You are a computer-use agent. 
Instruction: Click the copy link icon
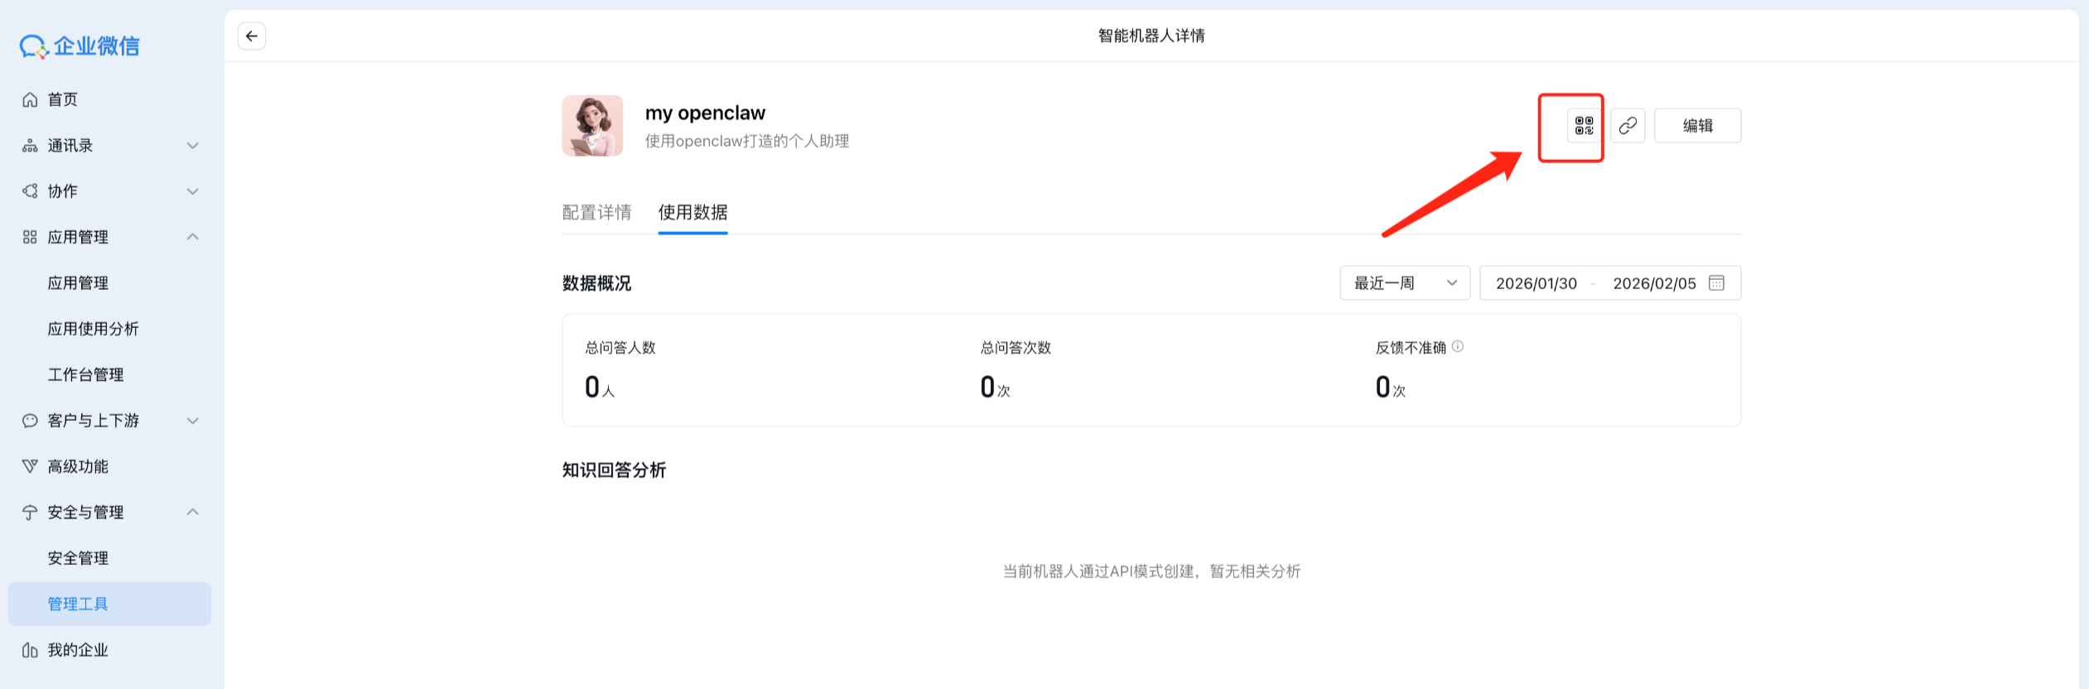pyautogui.click(x=1628, y=126)
